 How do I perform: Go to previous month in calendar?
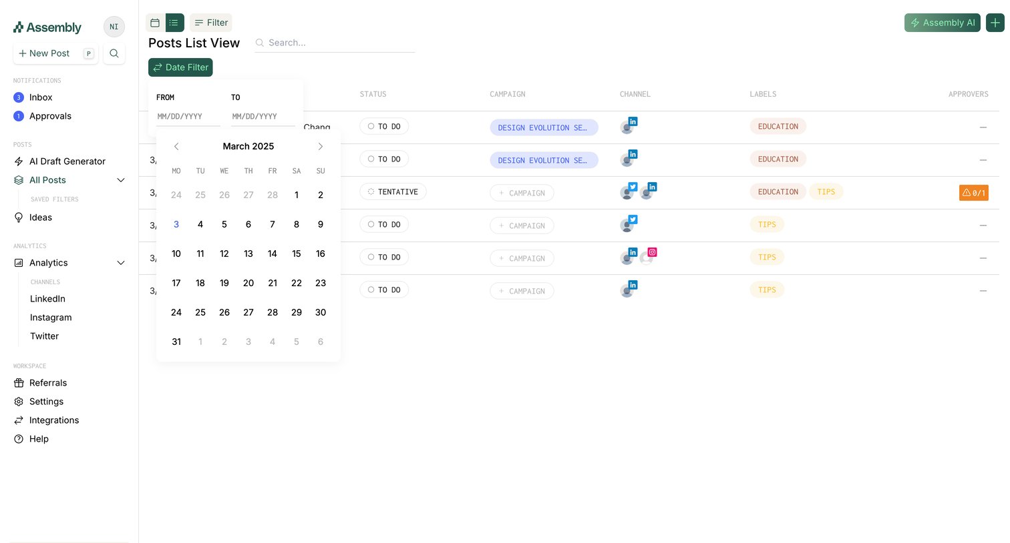pyautogui.click(x=176, y=146)
